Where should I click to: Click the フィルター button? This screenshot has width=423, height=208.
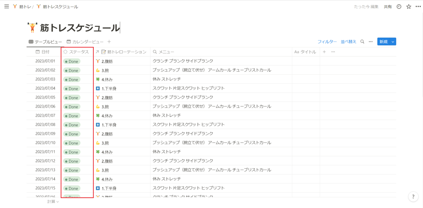pos(327,42)
